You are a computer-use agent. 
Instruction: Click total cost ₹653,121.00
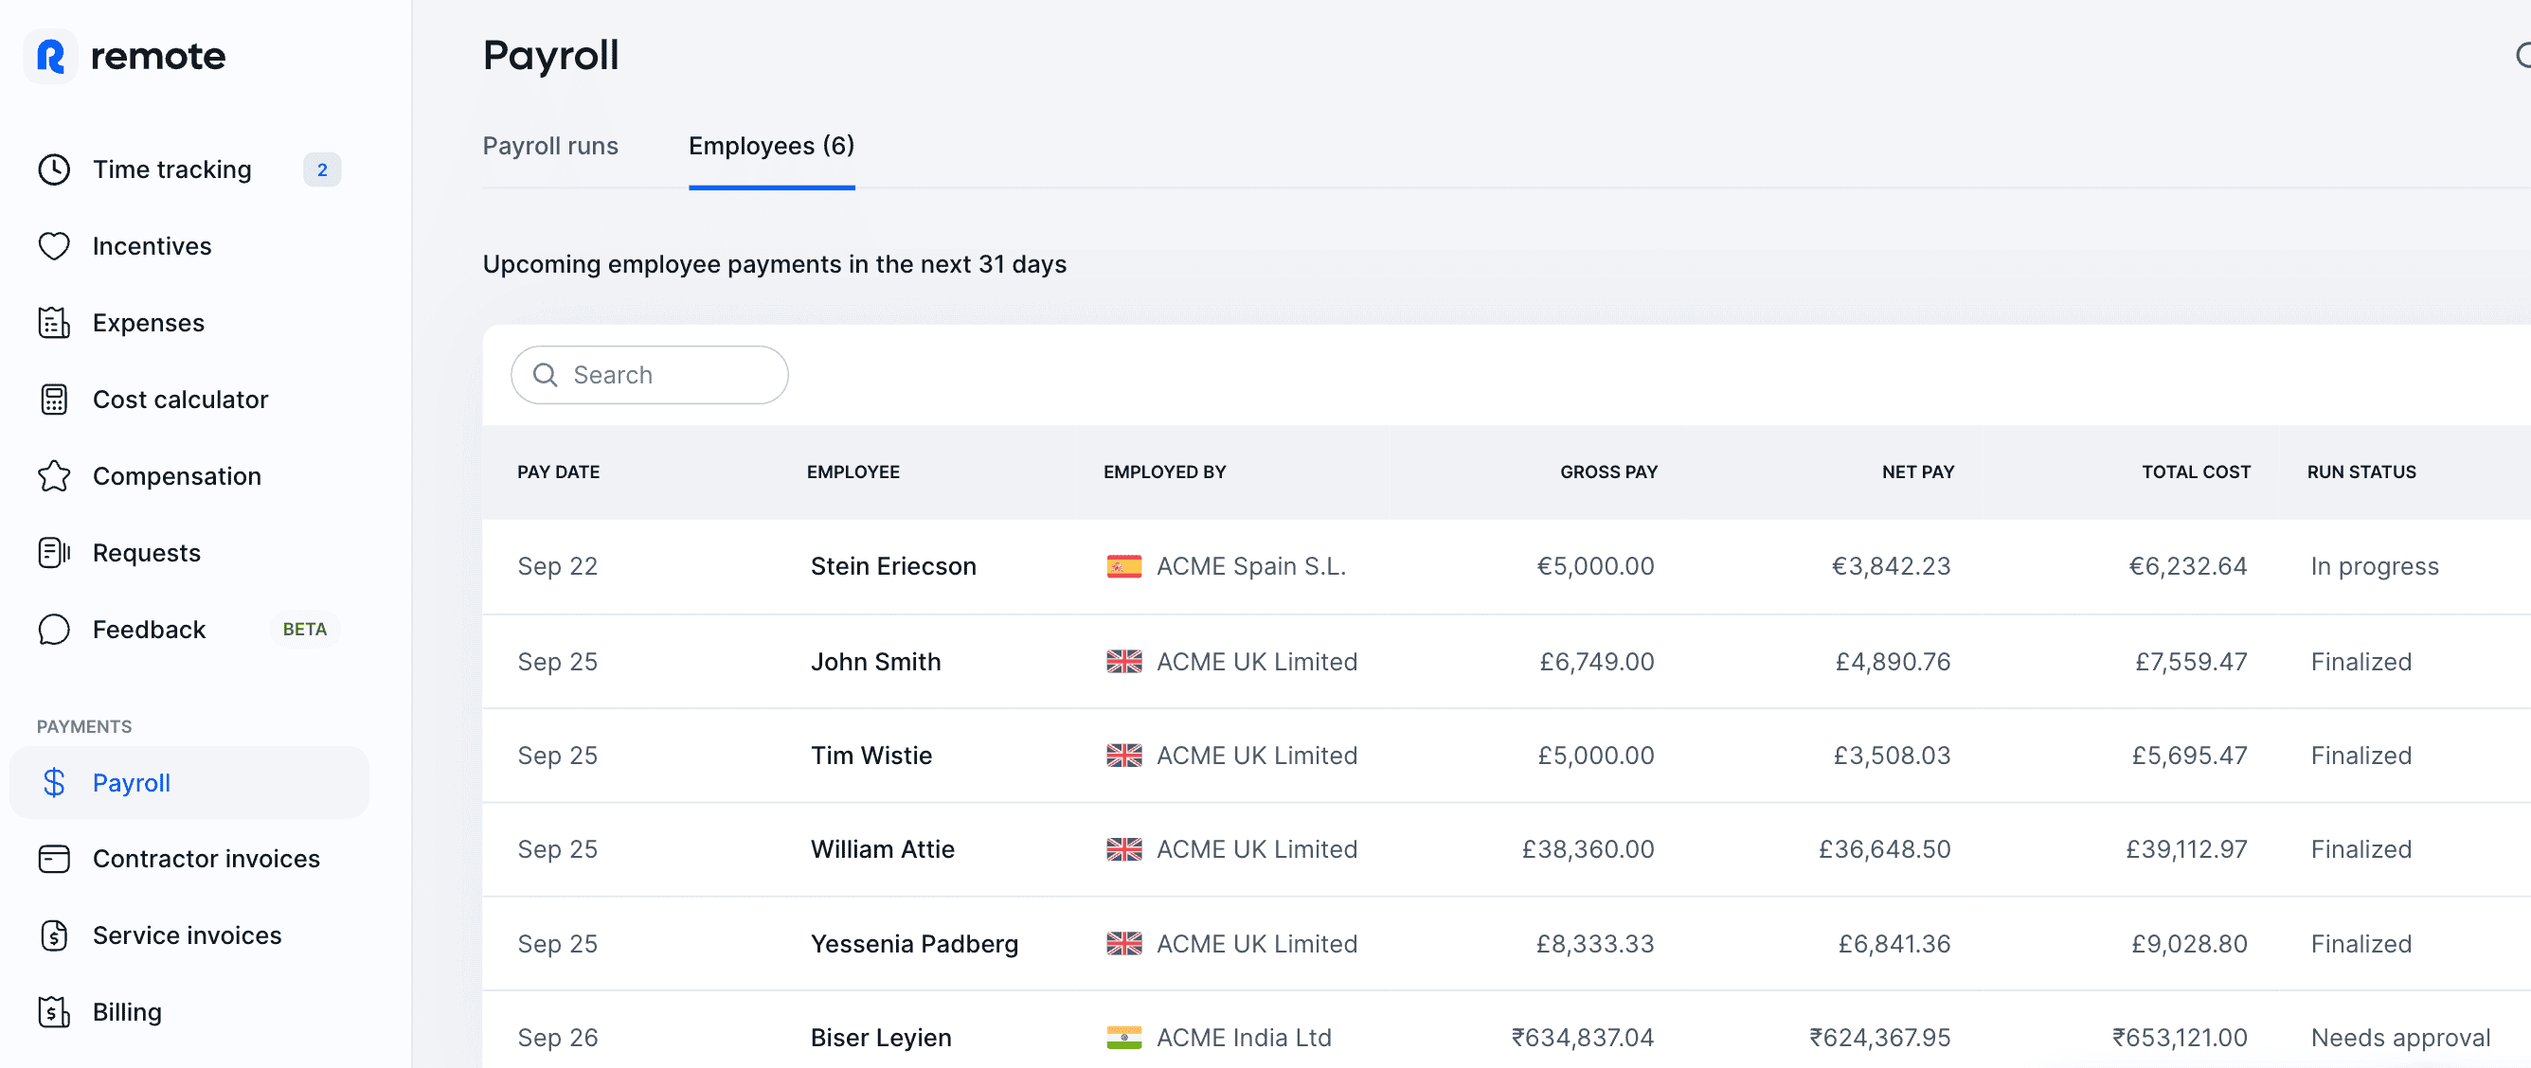tap(2180, 1037)
